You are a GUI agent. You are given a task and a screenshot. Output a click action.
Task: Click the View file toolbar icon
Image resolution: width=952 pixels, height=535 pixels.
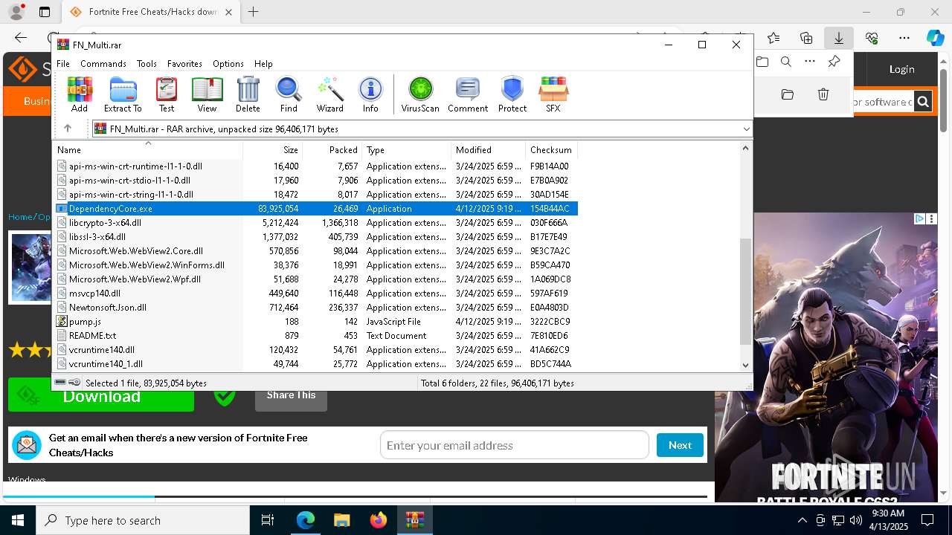207,94
